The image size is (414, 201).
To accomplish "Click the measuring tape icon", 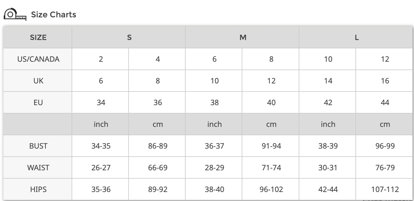I will [15, 15].
